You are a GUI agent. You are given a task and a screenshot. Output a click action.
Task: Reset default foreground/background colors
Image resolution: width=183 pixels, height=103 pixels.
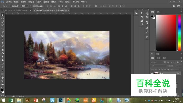point(1,88)
